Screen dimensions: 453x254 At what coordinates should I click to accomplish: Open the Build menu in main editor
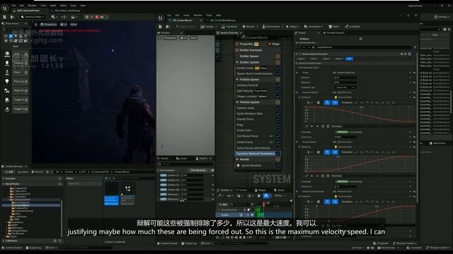[x=53, y=6]
